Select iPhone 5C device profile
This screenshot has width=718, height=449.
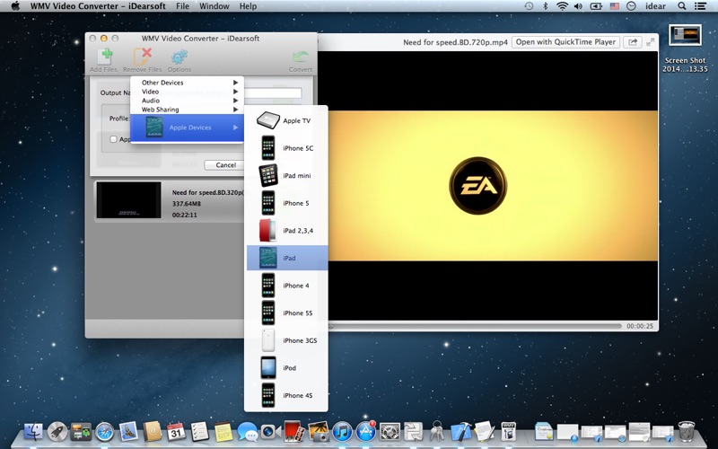click(x=286, y=148)
